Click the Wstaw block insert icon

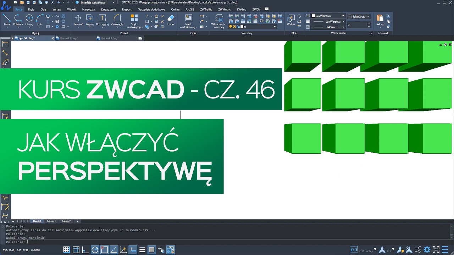coord(291,21)
